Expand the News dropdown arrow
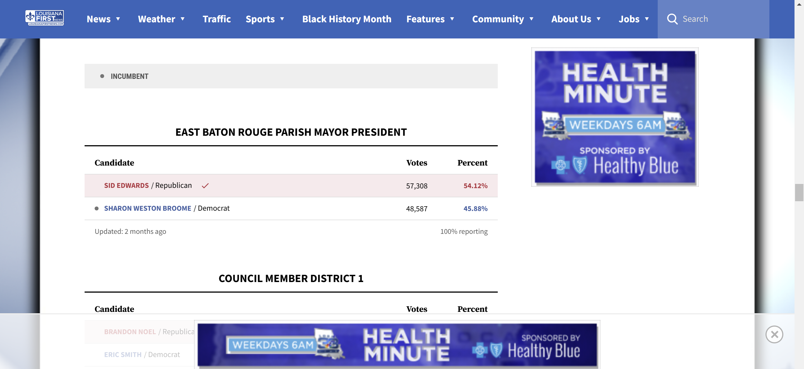 pos(118,19)
